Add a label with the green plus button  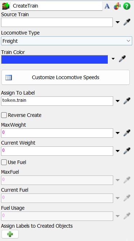click(x=10, y=234)
